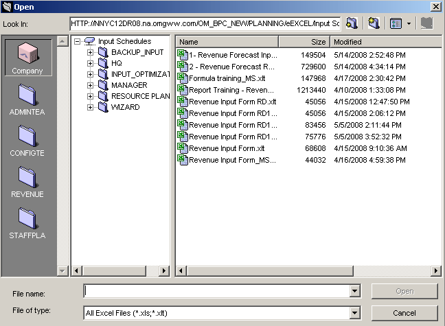Click Excel icon for Formula training_MS.xlt
This screenshot has height=326, width=445.
coord(183,78)
